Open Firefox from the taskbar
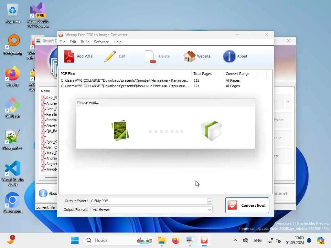The height and width of the screenshot is (248, 331). 176,240
